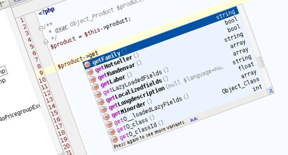Click the completion popup scrollbar thumb
Screen dimensions: 288x155
pos(260,62)
